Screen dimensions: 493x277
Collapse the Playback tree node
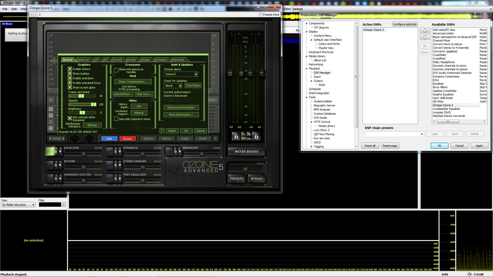pyautogui.click(x=306, y=68)
